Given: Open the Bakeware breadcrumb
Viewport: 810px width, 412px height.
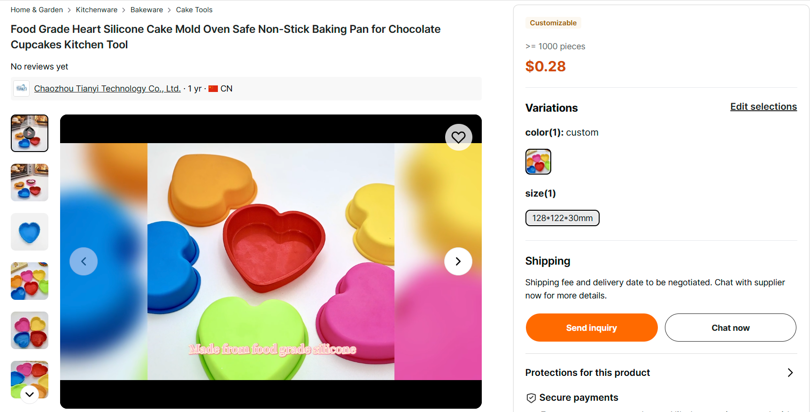Looking at the screenshot, I should 147,10.
